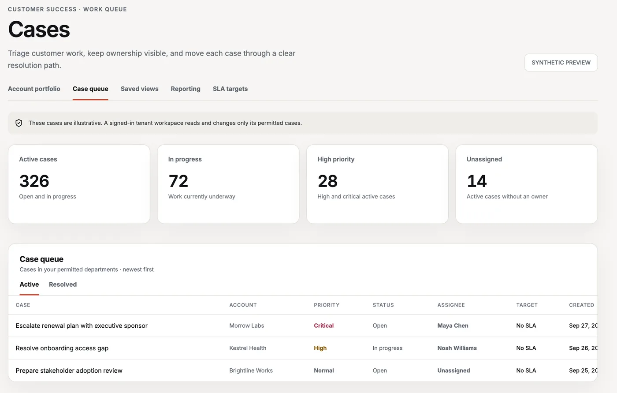The image size is (617, 393).
Task: Click the Normal priority label
Action: 323,371
